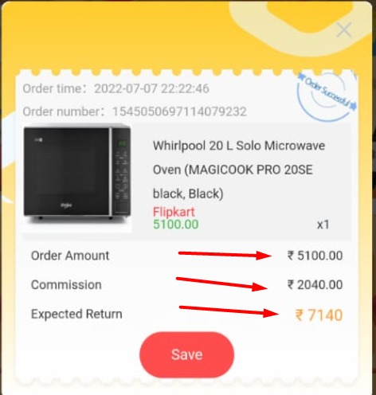The width and height of the screenshot is (376, 395).
Task: Click the red Save button
Action: pos(186,354)
